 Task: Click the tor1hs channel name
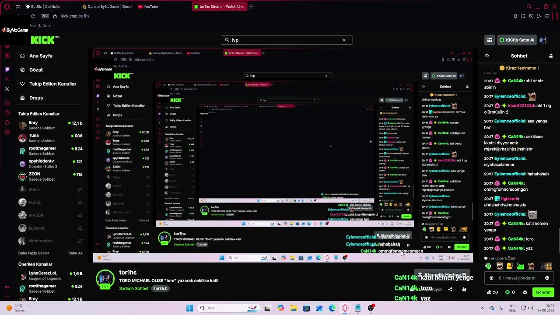click(x=128, y=273)
